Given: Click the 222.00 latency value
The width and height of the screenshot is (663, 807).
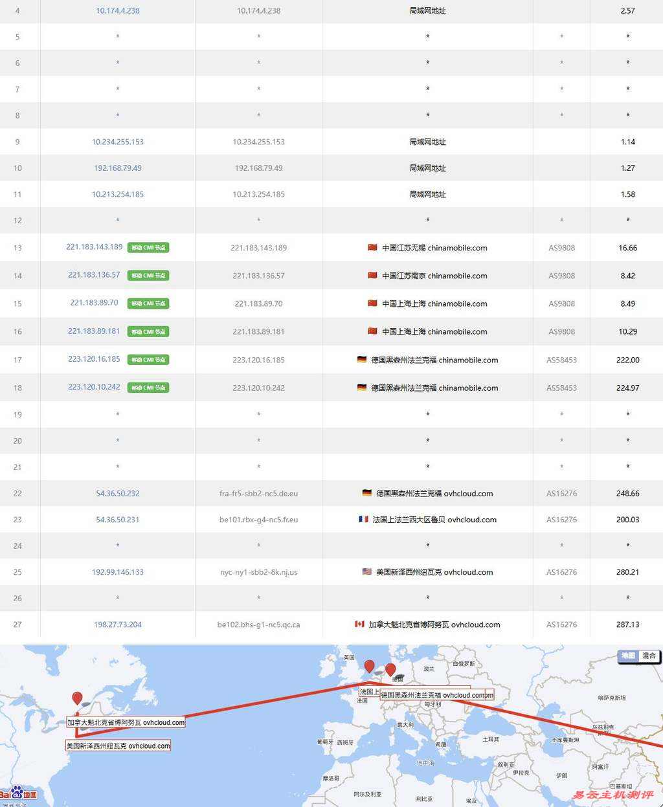Looking at the screenshot, I should [628, 360].
